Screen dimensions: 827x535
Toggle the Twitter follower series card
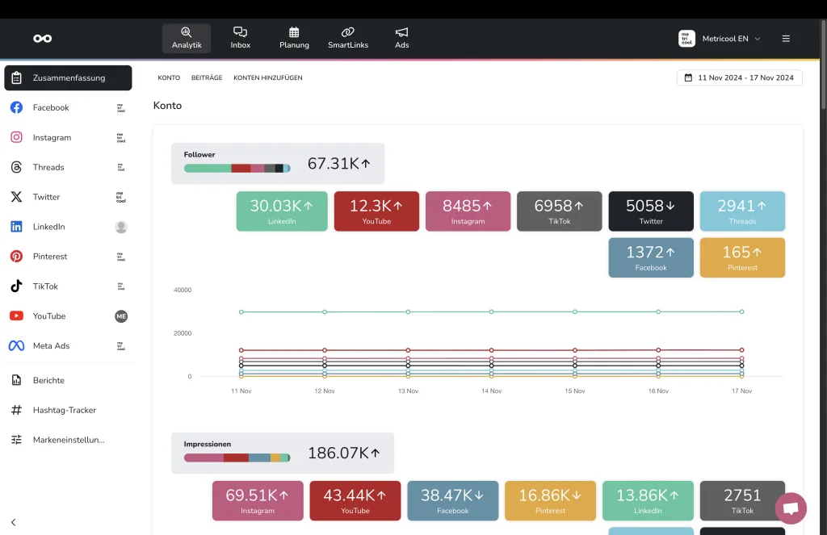pos(651,211)
